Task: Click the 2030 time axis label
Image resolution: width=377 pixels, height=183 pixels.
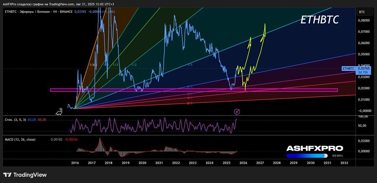Action: (311, 163)
